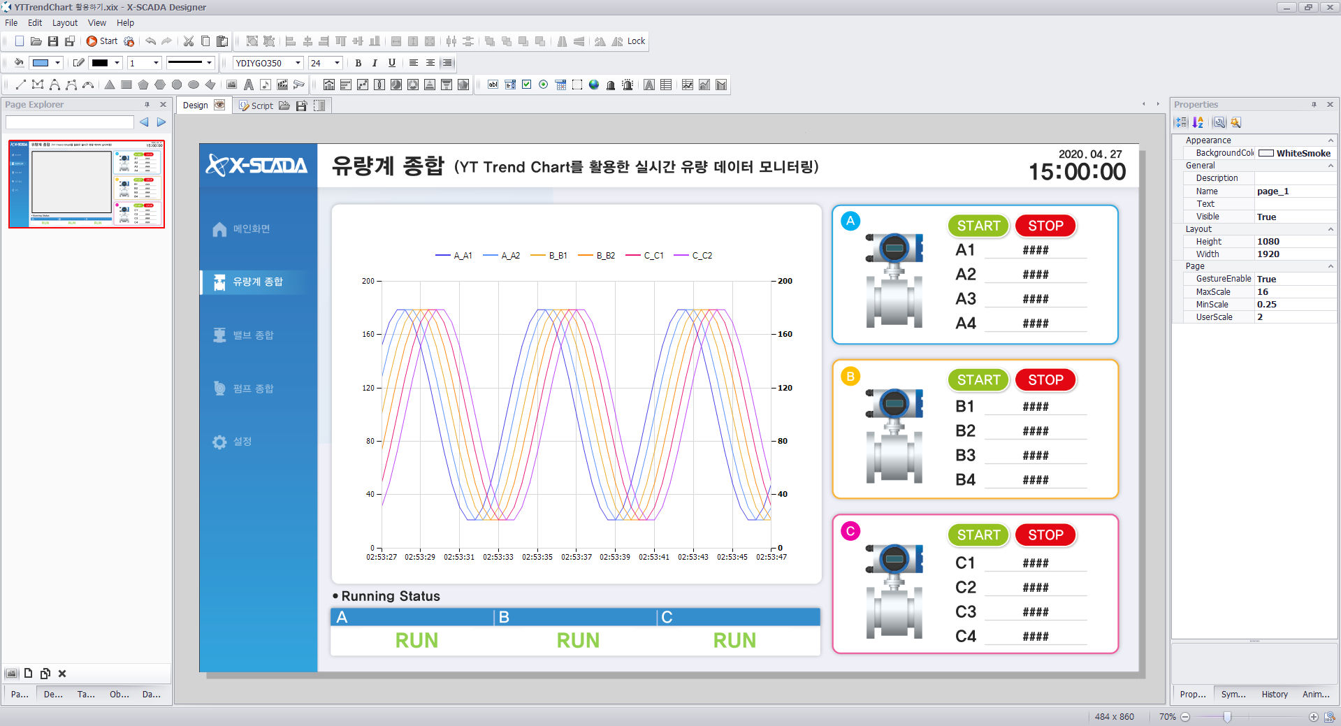
Task: Select the Text label tool
Action: [249, 85]
